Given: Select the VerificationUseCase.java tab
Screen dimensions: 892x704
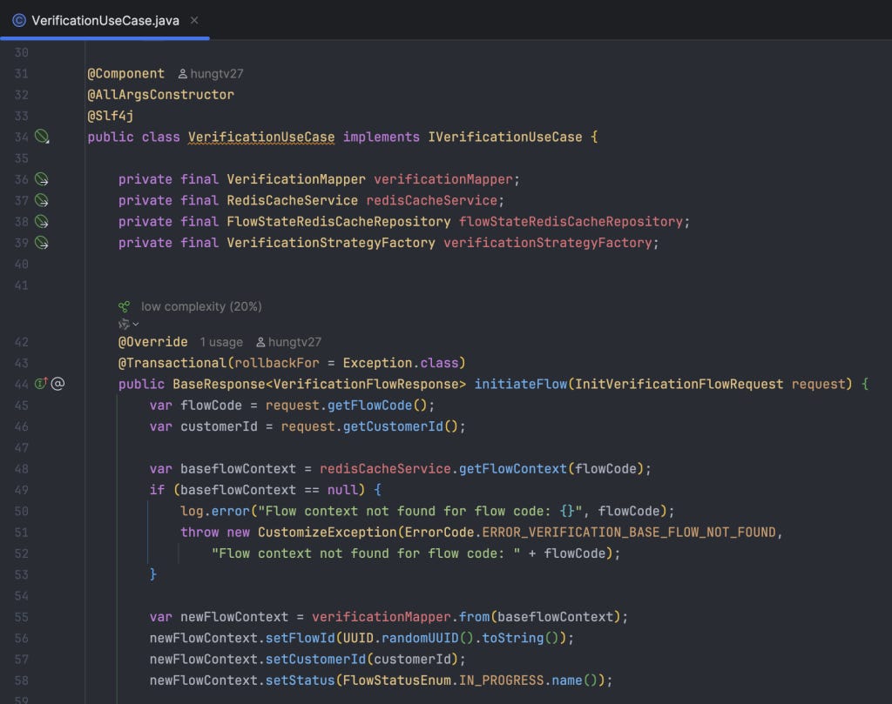Looking at the screenshot, I should pos(105,21).
